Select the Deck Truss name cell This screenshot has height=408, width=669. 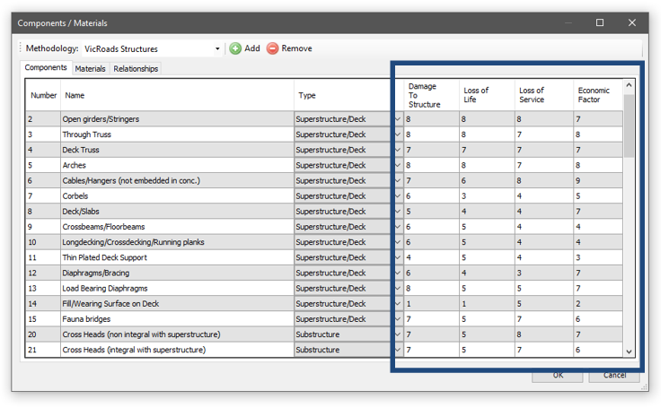[176, 150]
